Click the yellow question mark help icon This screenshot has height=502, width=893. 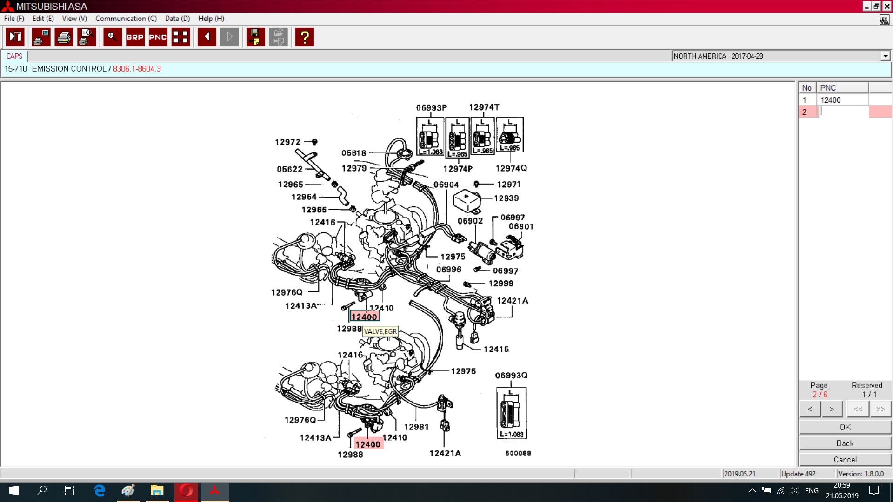point(305,37)
